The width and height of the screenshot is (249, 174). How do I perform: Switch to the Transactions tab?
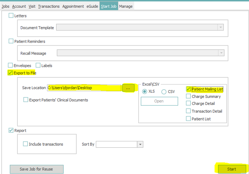click(49, 6)
